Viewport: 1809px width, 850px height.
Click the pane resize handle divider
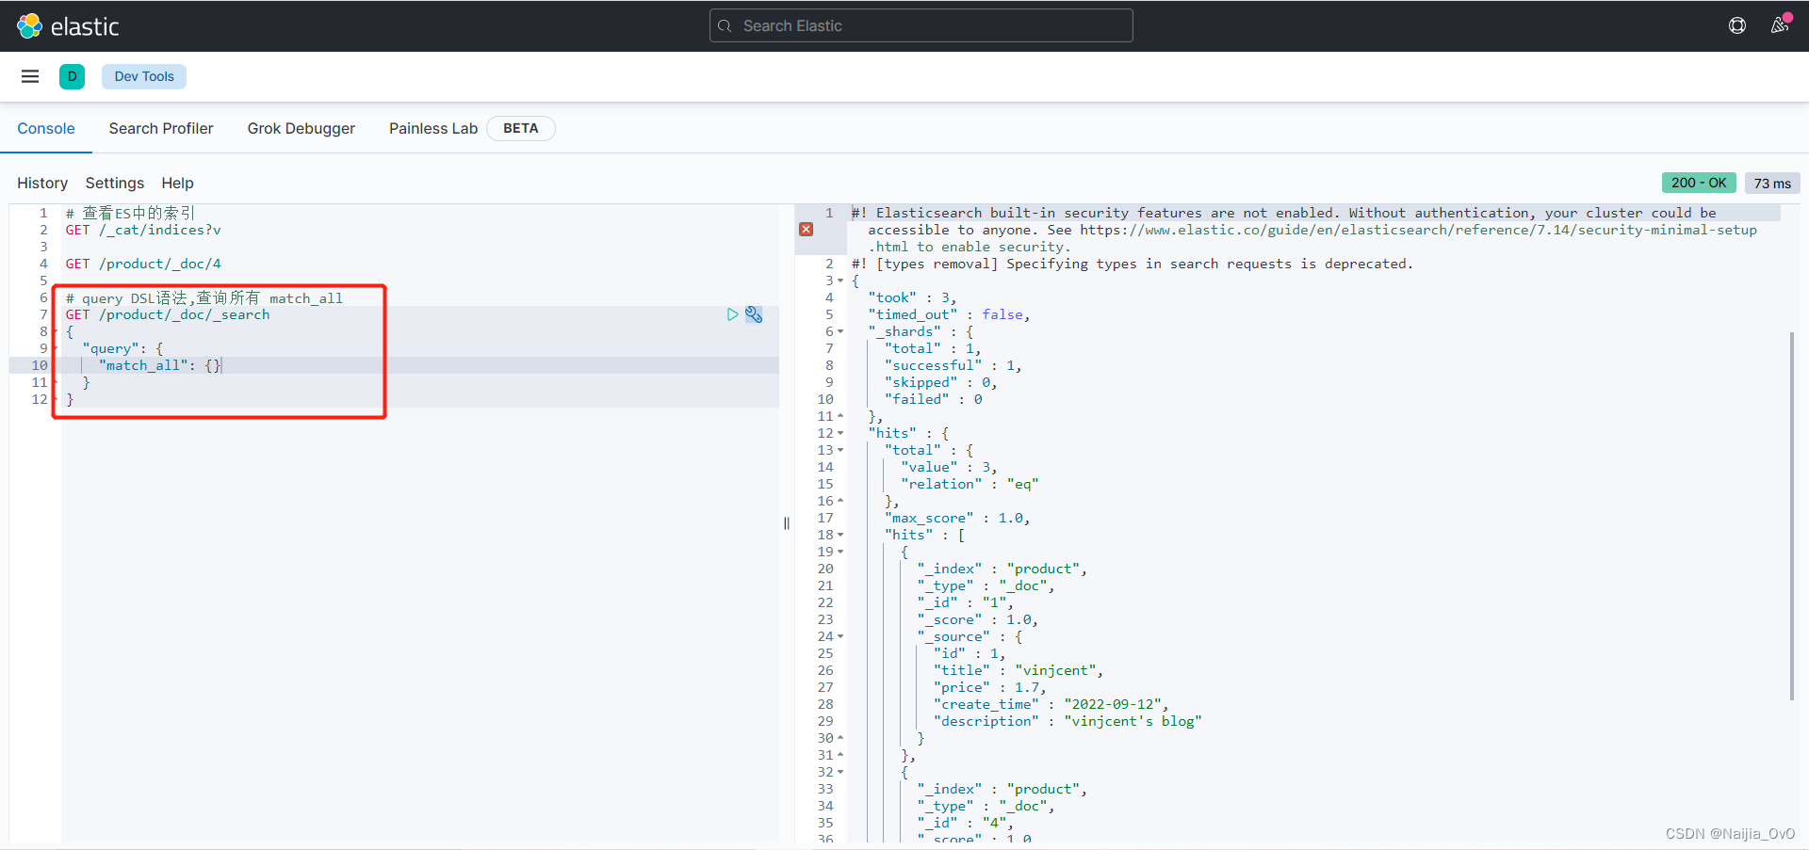[787, 523]
